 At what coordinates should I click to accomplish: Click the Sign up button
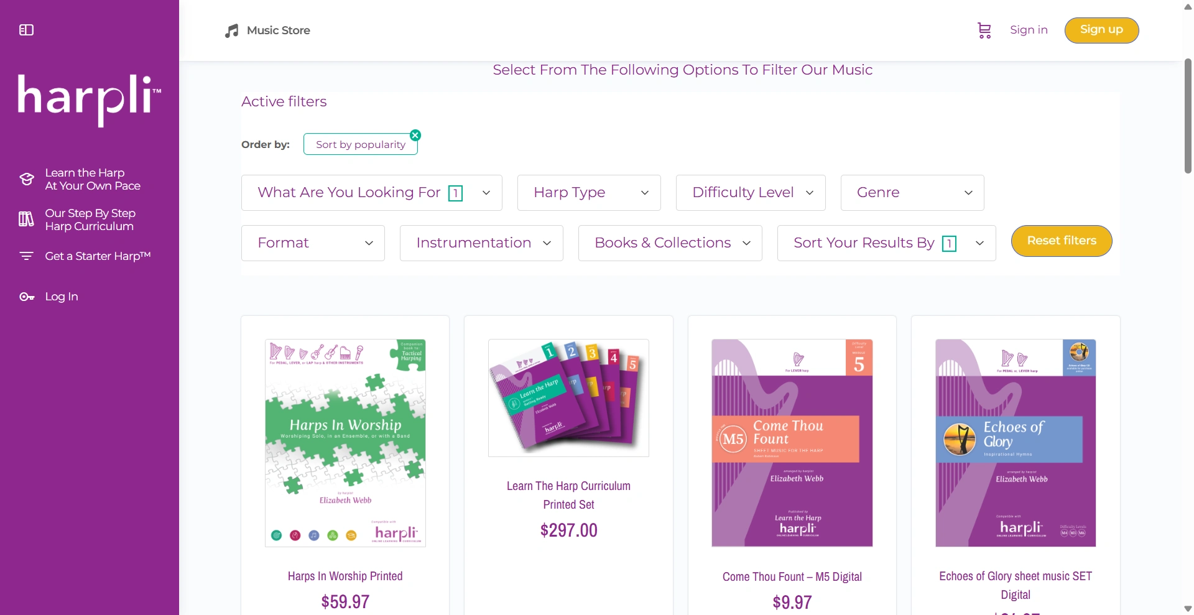1101,30
